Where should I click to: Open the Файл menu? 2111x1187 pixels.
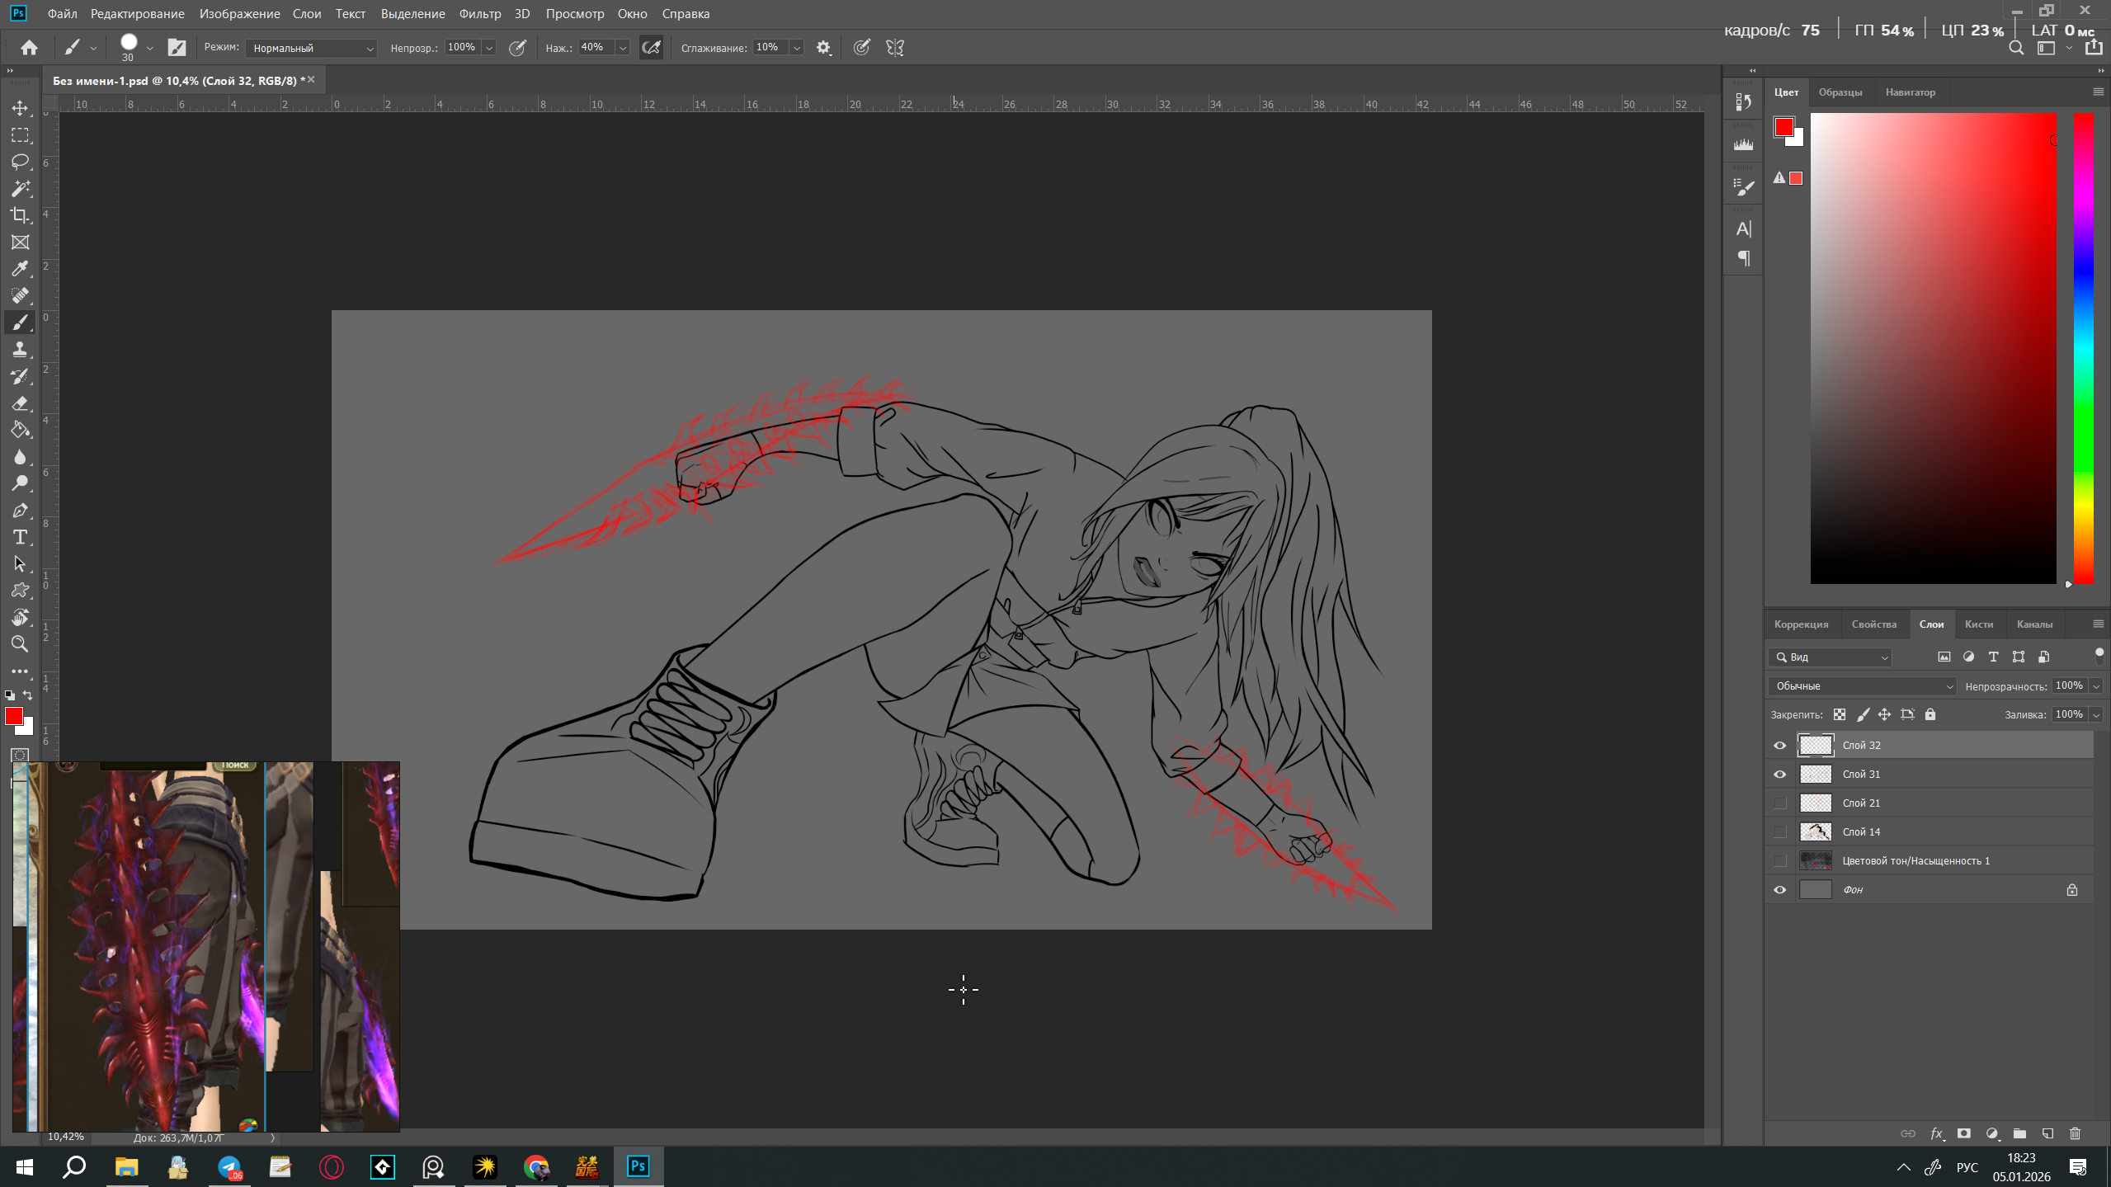tap(62, 14)
